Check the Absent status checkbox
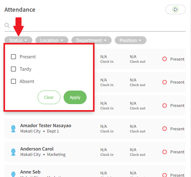 13,81
